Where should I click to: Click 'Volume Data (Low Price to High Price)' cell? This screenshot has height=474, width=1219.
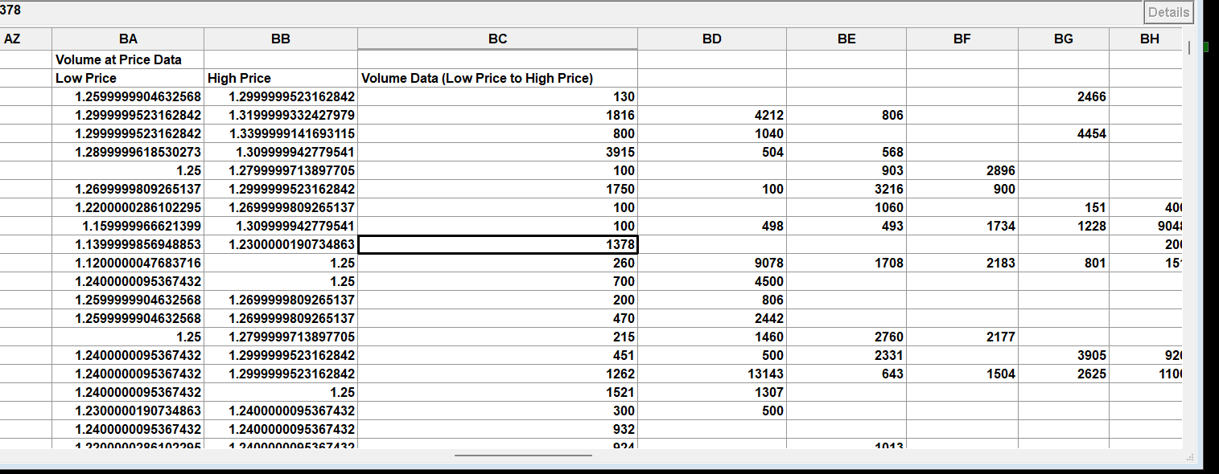coord(497,78)
